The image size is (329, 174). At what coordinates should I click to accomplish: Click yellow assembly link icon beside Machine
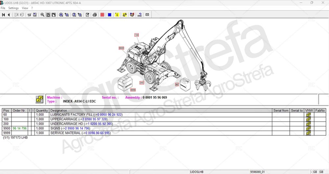39,99
